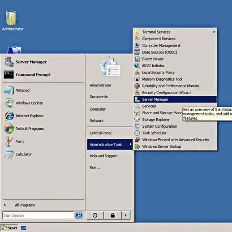The image size is (232, 232).
Task: Open shutdown options arrow next to lock
Action: coord(125,215)
